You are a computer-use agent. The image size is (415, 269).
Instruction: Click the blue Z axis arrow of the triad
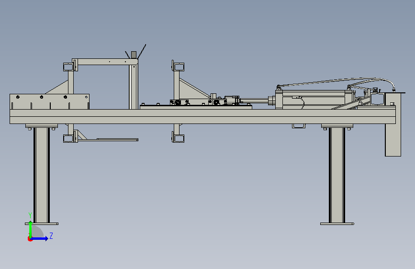tap(40, 238)
